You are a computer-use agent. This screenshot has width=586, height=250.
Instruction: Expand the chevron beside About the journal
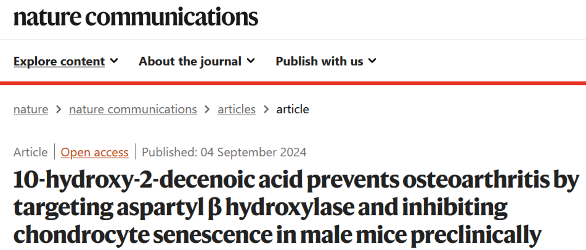point(251,61)
